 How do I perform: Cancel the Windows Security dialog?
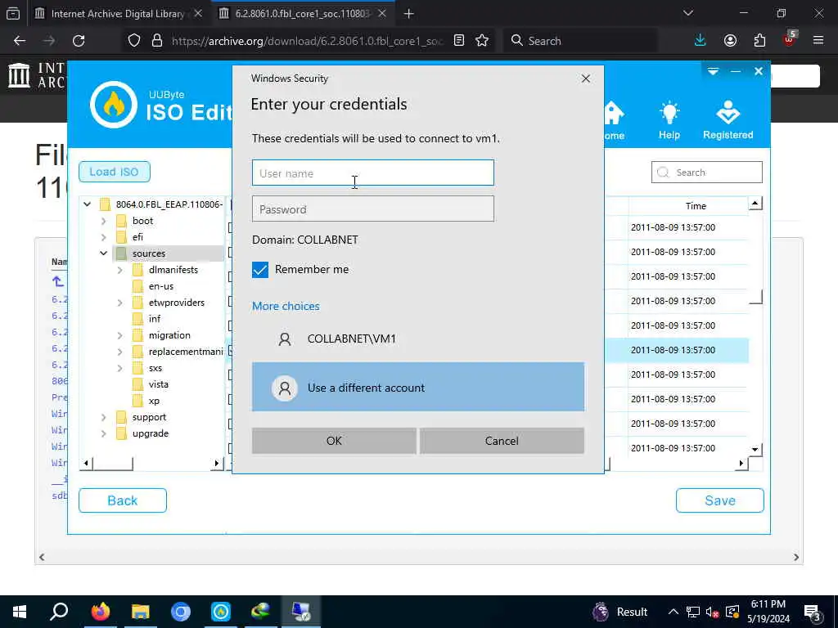click(502, 441)
